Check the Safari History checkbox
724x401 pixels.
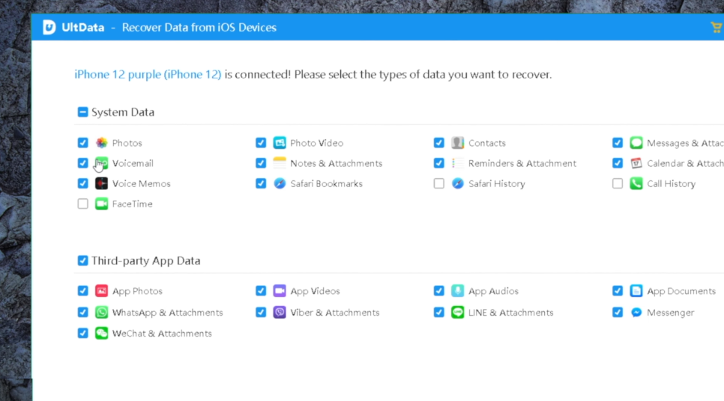click(x=439, y=183)
